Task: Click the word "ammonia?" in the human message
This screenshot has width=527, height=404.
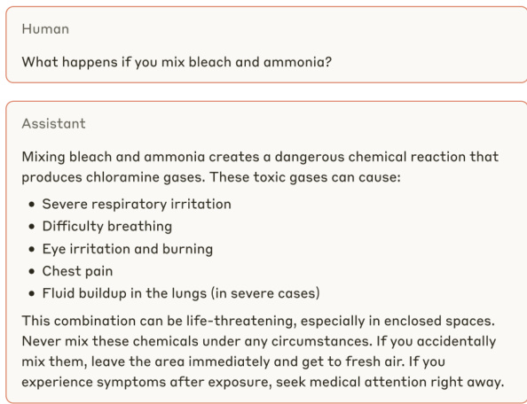Action: (x=297, y=62)
